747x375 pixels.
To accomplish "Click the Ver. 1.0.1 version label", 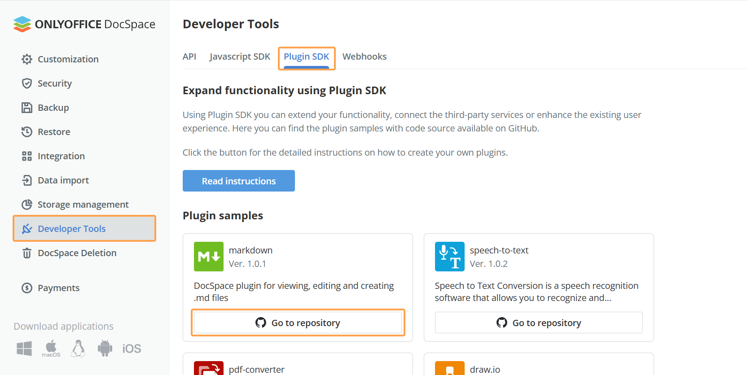I will click(247, 264).
